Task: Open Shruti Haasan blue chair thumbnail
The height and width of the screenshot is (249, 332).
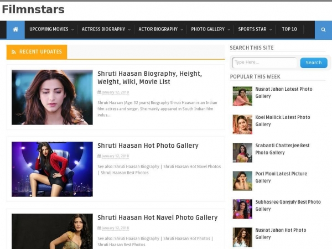Action: (52, 169)
